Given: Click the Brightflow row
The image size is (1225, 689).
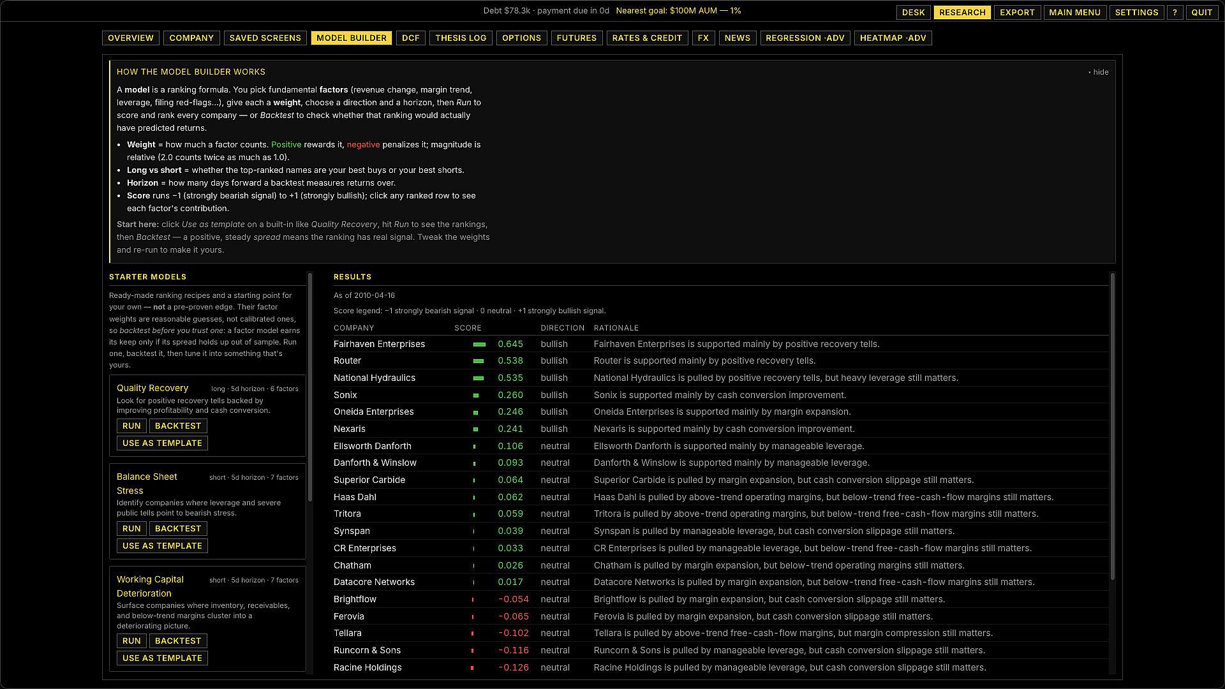Looking at the screenshot, I should [721, 599].
